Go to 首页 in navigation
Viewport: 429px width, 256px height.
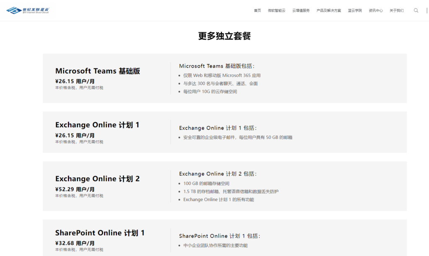pyautogui.click(x=257, y=10)
